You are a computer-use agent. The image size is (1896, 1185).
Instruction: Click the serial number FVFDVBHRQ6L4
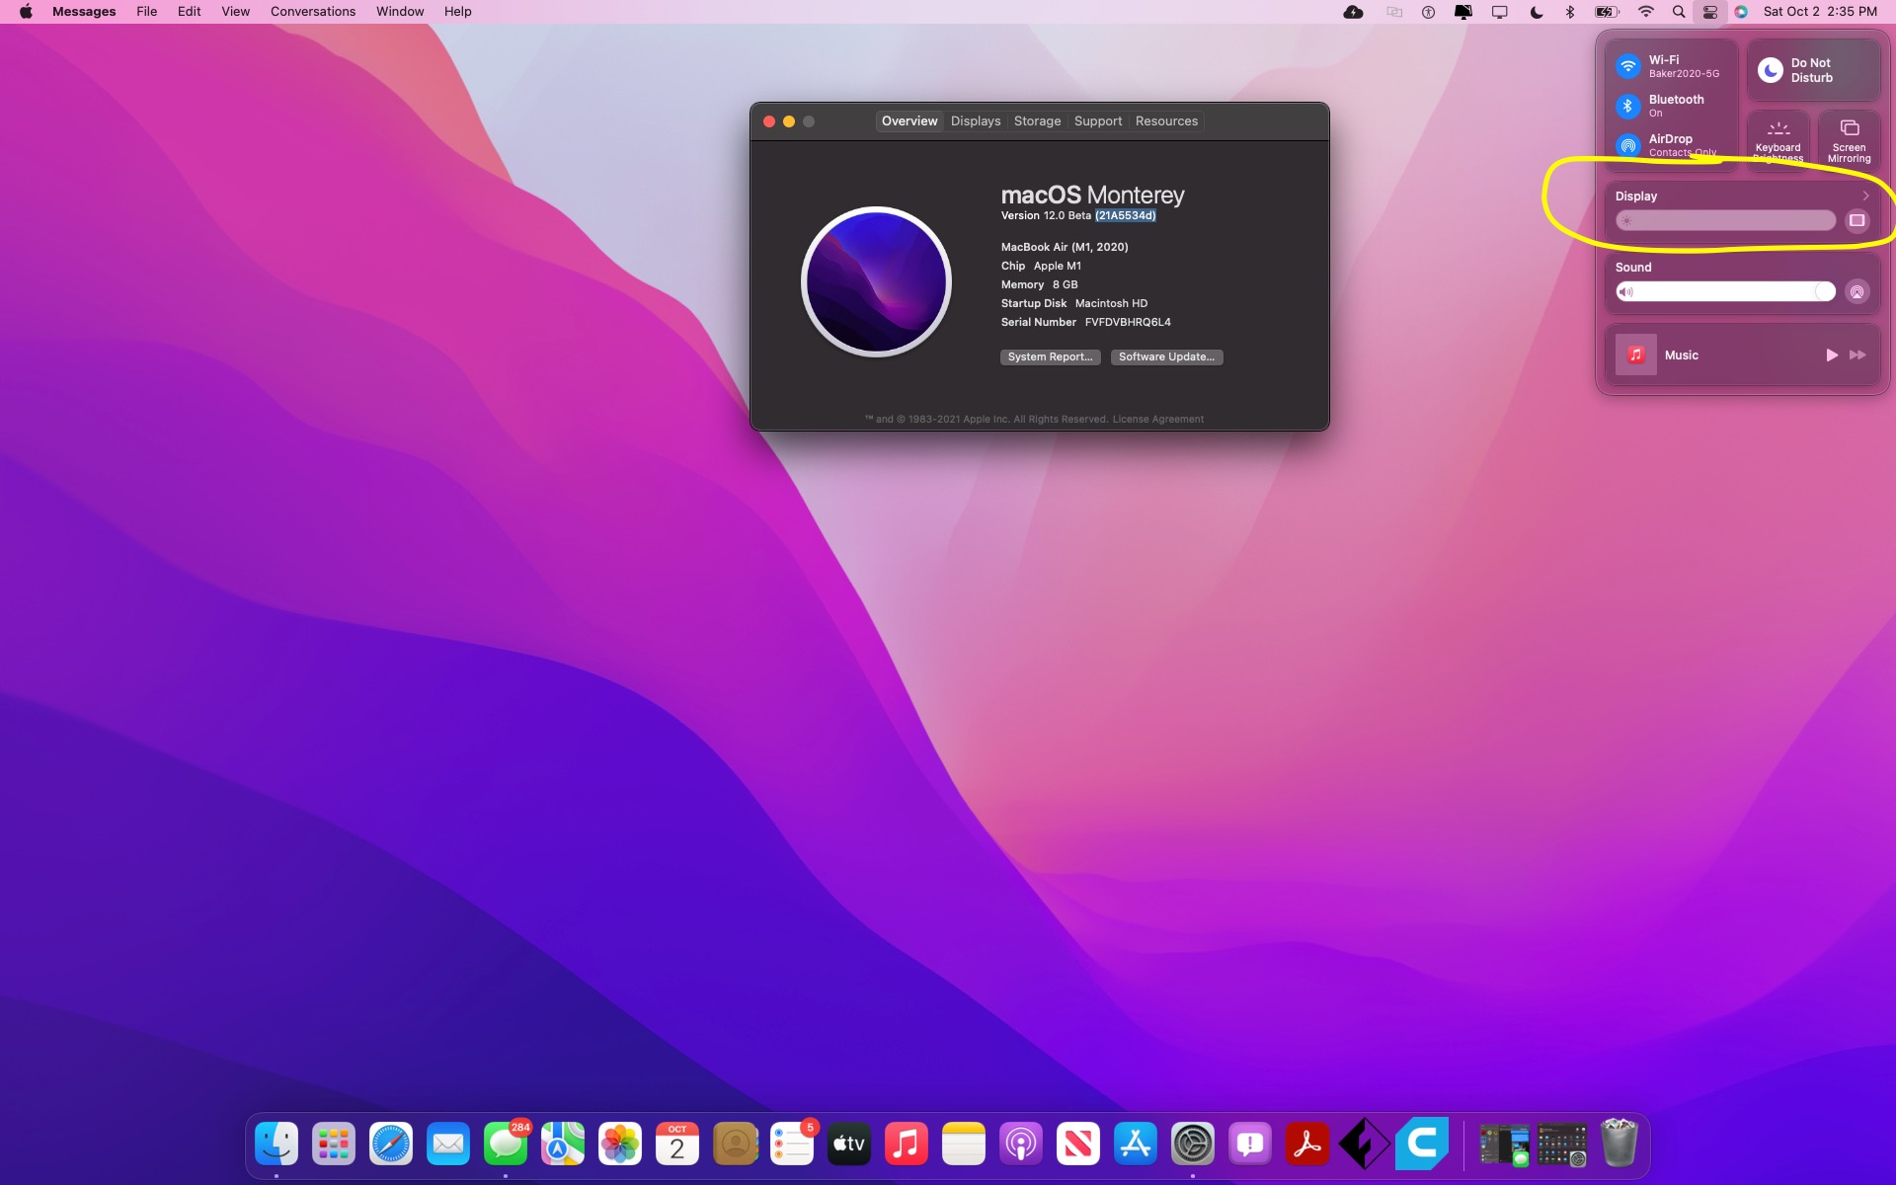click(1127, 322)
